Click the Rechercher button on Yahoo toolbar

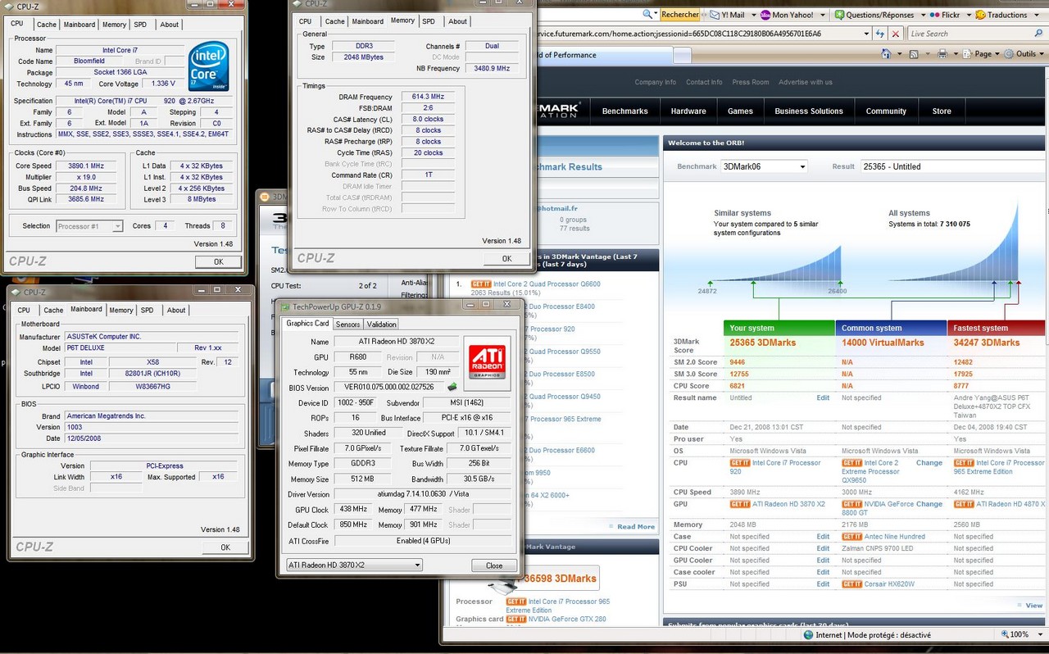[x=680, y=15]
